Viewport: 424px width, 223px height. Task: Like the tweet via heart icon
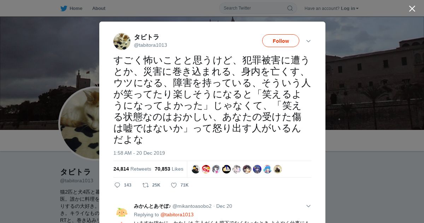(x=174, y=185)
